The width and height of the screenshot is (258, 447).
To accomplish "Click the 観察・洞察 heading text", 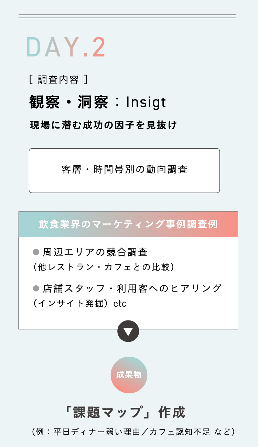I will point(69,102).
